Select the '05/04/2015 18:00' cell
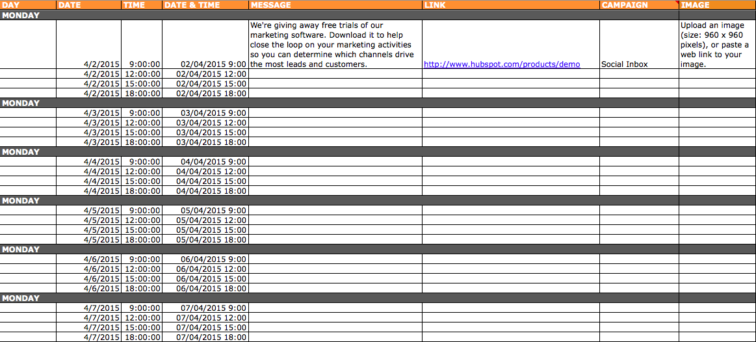The height and width of the screenshot is (342, 756). click(205, 239)
